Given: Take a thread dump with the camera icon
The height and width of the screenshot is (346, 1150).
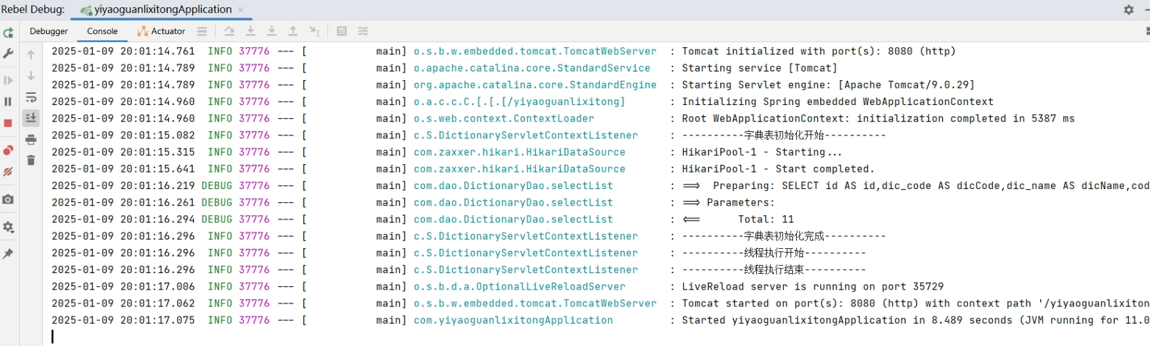Looking at the screenshot, I should [8, 200].
